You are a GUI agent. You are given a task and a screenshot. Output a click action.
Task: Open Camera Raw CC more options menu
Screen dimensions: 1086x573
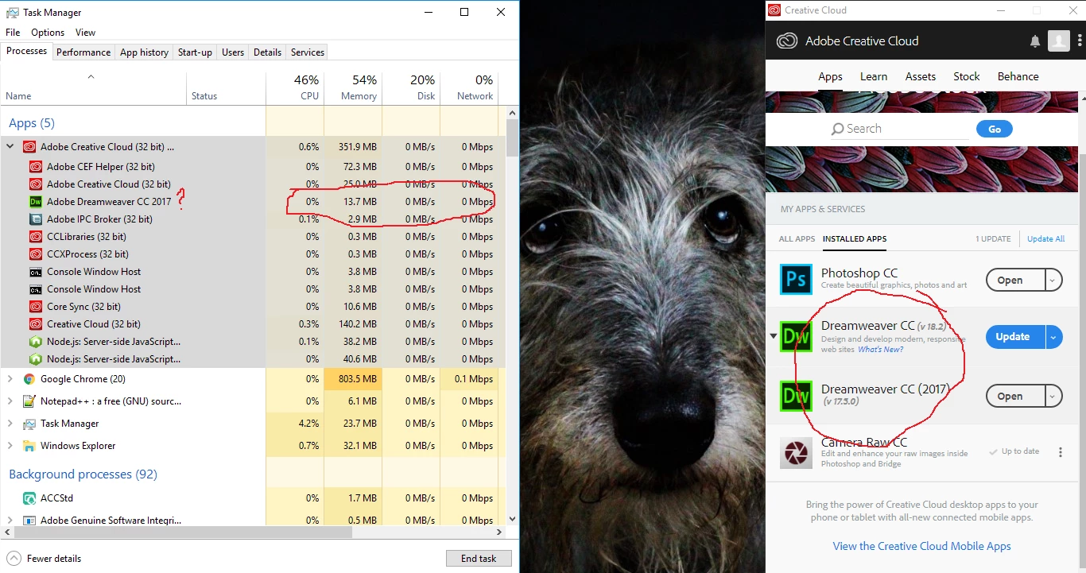(x=1061, y=452)
